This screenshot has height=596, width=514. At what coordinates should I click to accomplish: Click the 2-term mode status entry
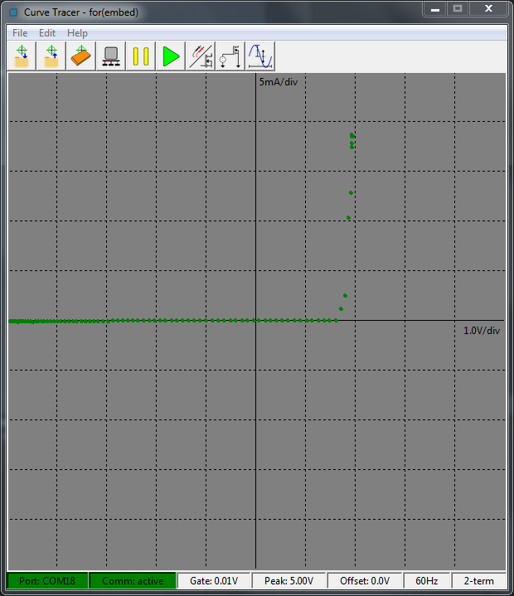478,581
